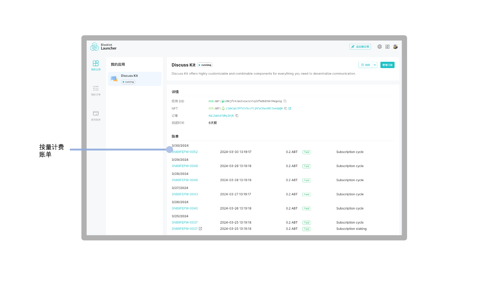Screen dimensions: 501x281
Task: Open invoice 3N89FEPW-0052
Action: pyautogui.click(x=185, y=152)
